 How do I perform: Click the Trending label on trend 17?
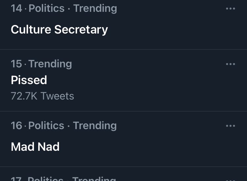(x=94, y=179)
